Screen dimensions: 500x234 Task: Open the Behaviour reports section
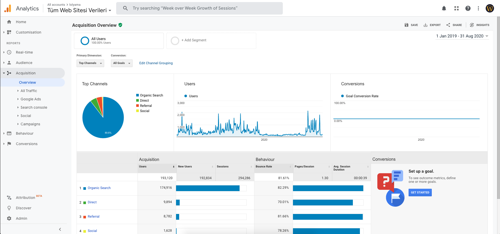24,133
